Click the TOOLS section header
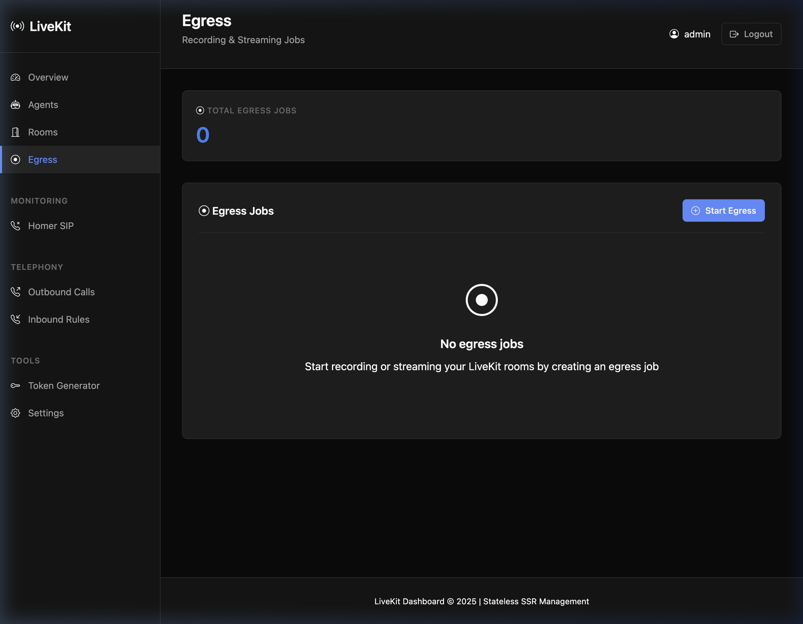 point(25,361)
